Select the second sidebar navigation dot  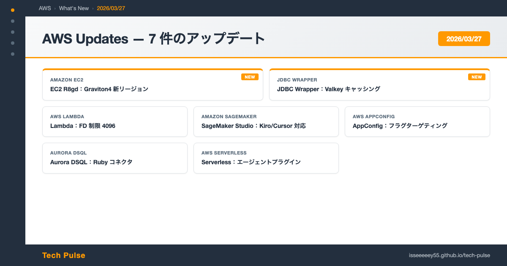13,21
